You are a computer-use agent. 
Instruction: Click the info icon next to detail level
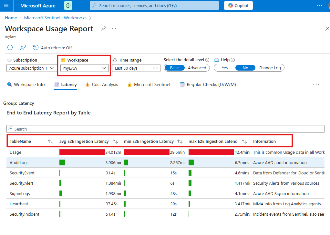pyautogui.click(x=207, y=60)
